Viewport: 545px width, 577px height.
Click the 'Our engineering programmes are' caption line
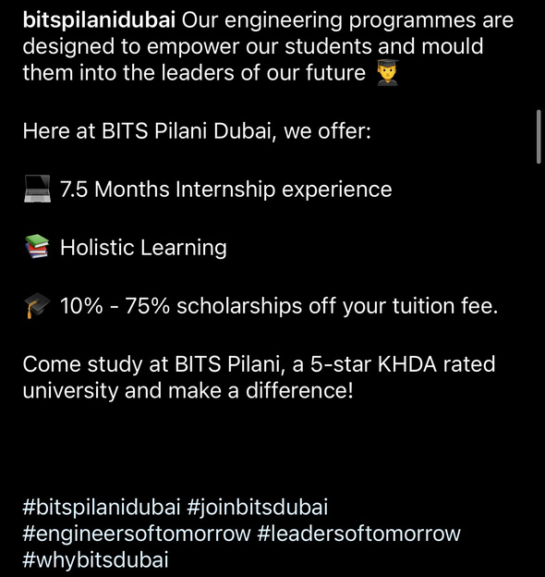click(347, 20)
